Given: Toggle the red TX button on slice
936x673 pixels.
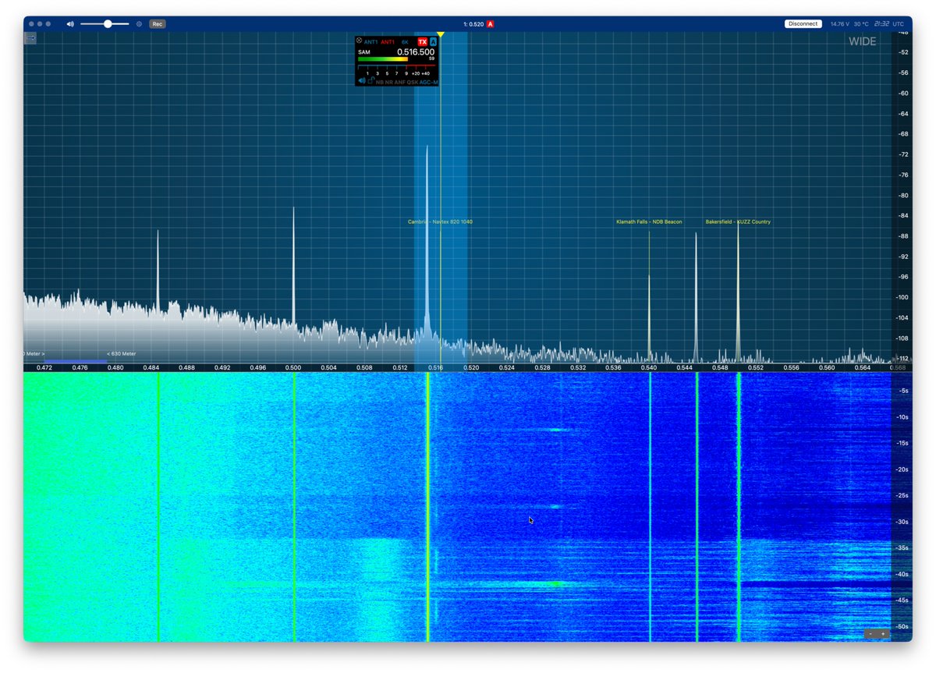Looking at the screenshot, I should click(423, 41).
